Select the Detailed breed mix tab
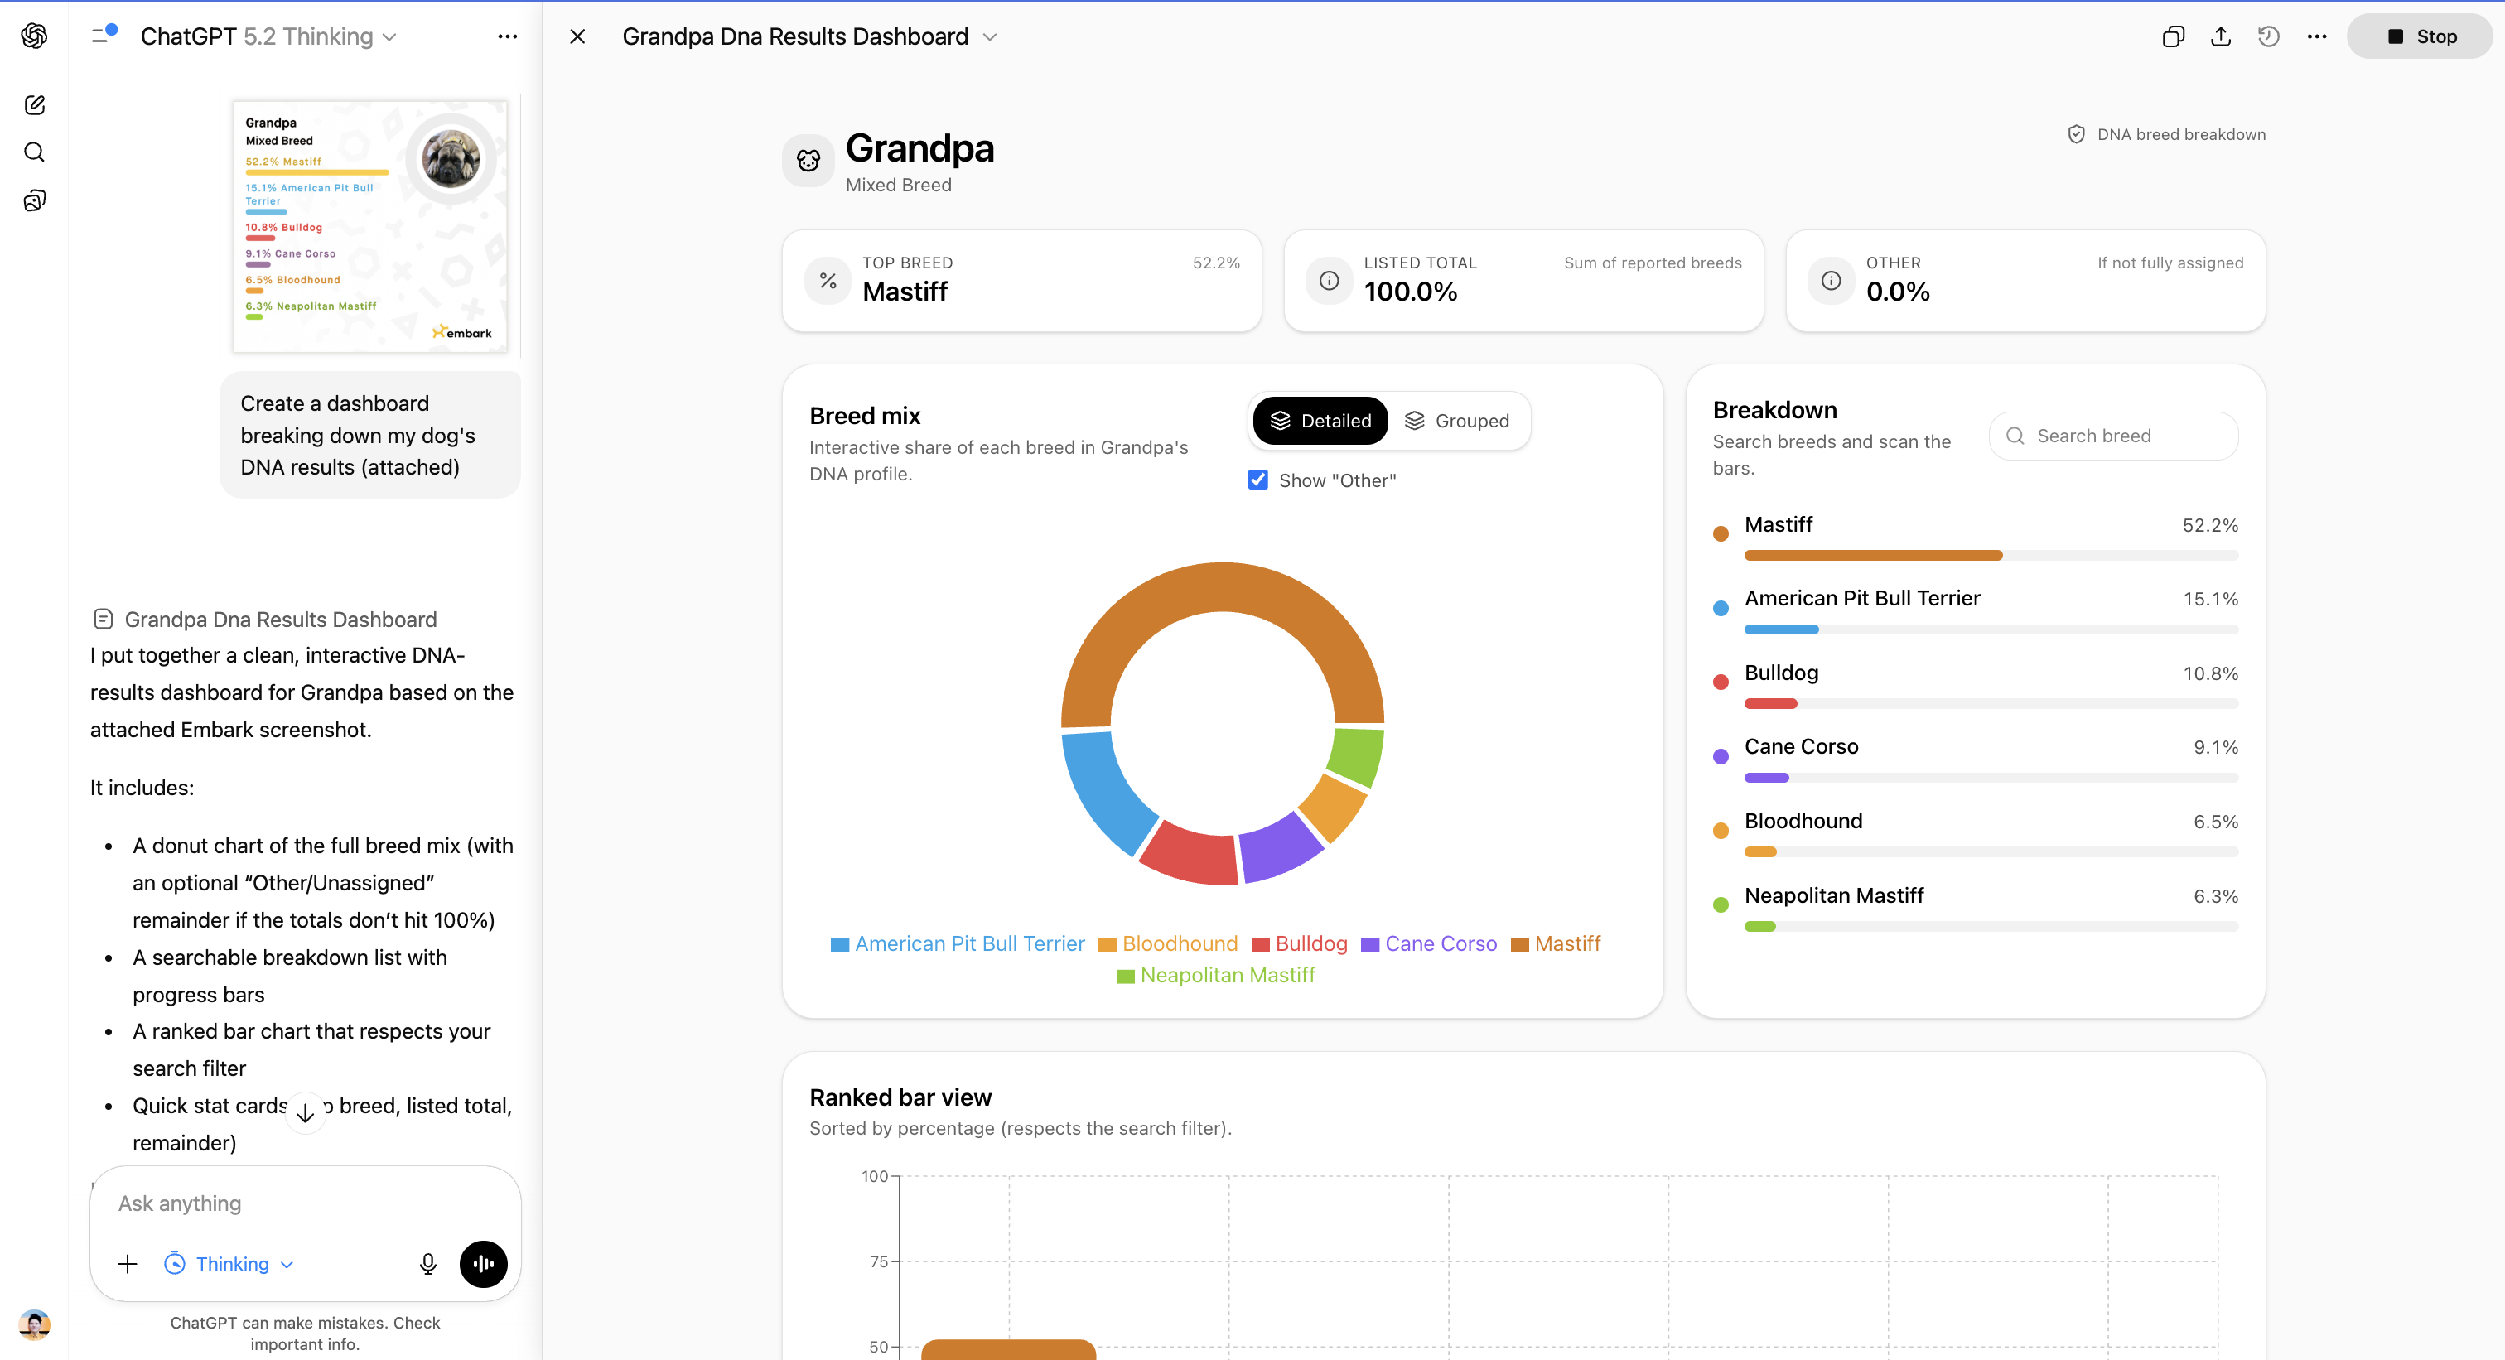Viewport: 2505px width, 1360px height. [1320, 420]
